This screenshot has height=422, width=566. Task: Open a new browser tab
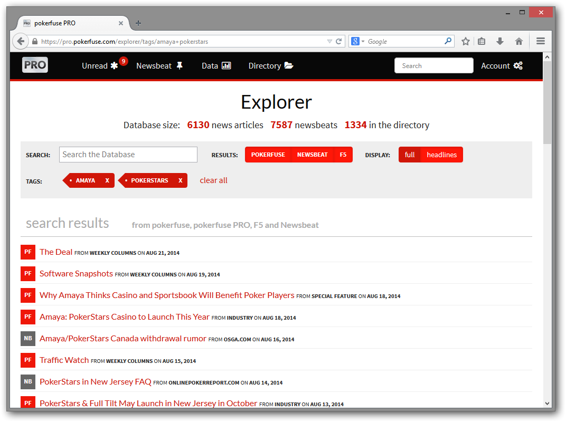coord(138,23)
